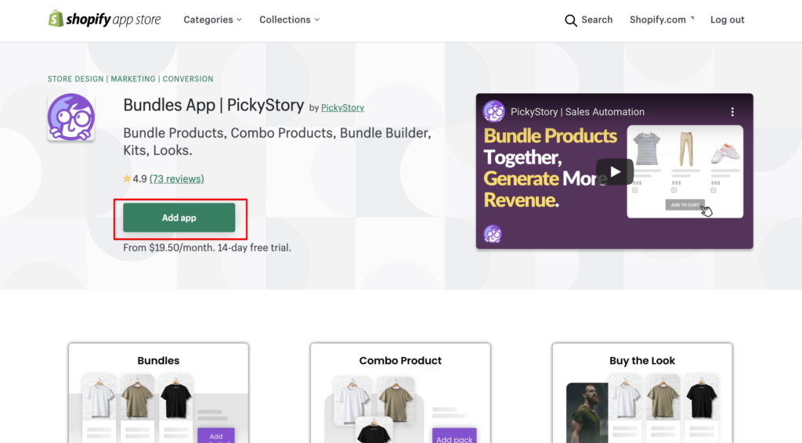Screen dimensions: 802x443
Task: Click the video title PickyStory Sales Automation
Action: tap(577, 112)
